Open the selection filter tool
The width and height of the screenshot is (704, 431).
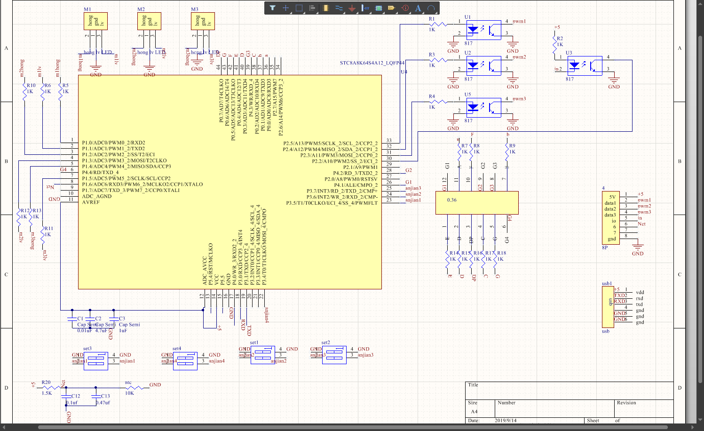tap(272, 8)
